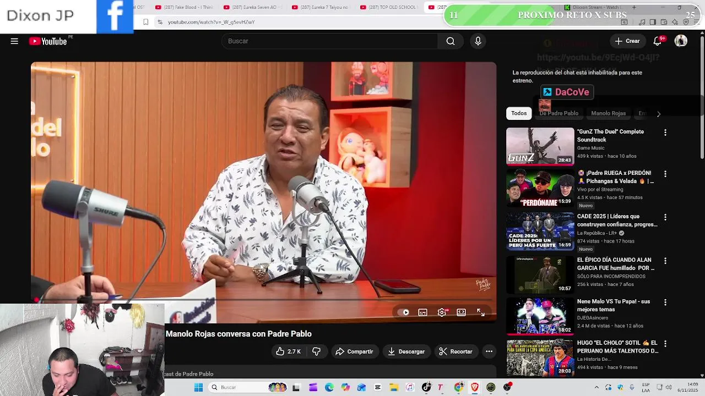
Task: Open Nene Malo VS Tu Papa title
Action: point(614,305)
